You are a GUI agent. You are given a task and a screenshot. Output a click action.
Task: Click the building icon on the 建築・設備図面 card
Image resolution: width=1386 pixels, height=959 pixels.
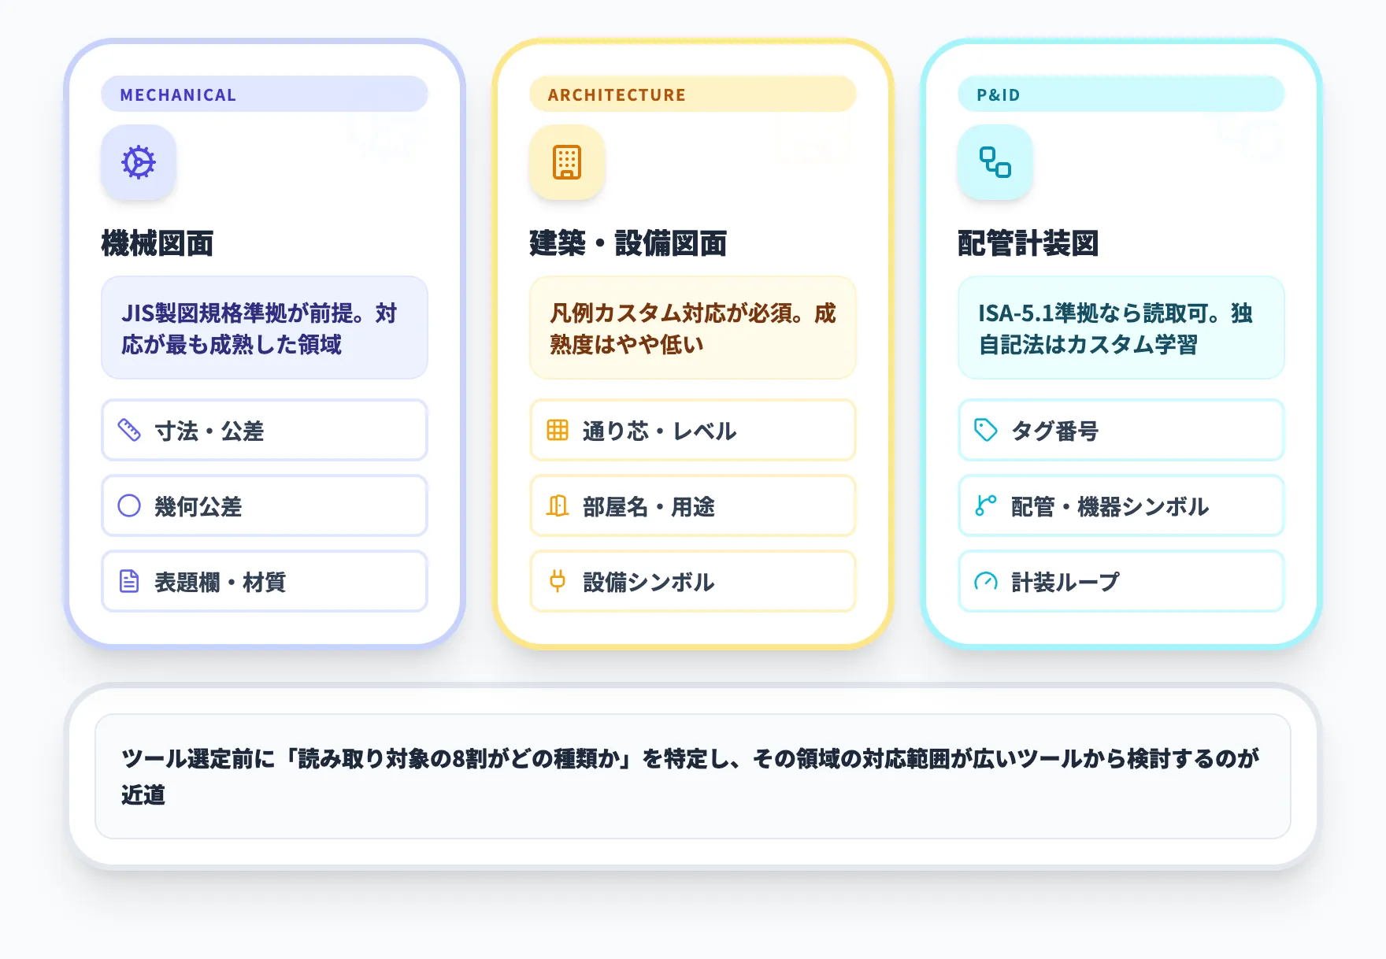click(x=566, y=162)
